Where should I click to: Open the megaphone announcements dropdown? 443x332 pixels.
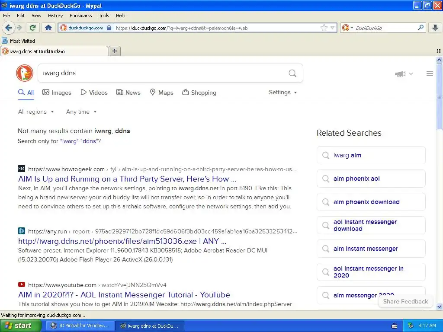pyautogui.click(x=404, y=73)
